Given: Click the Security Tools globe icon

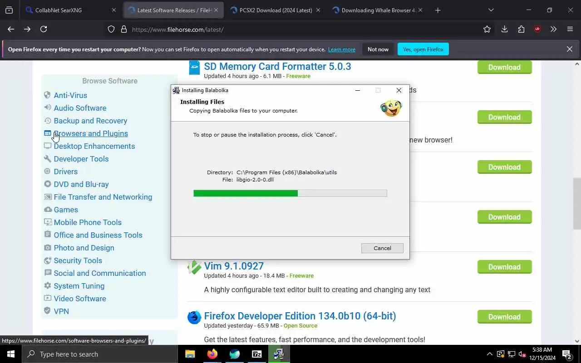Looking at the screenshot, I should click(47, 260).
